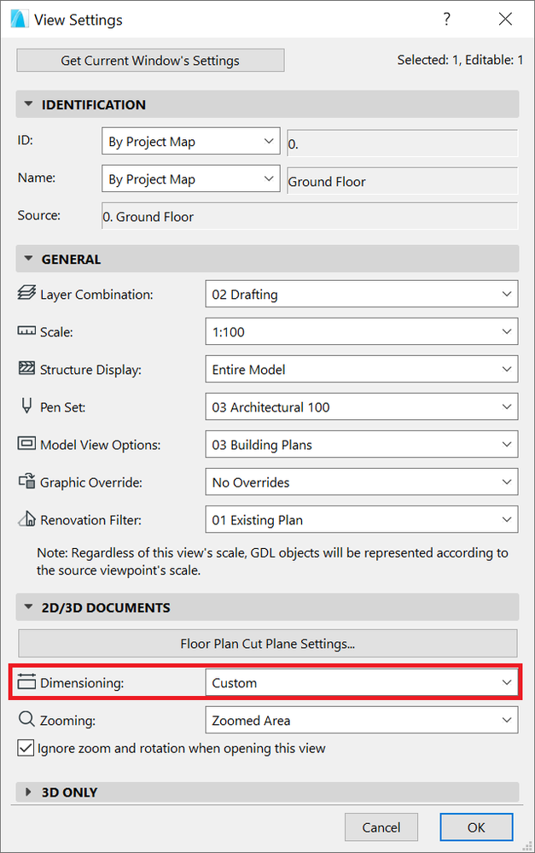This screenshot has height=853, width=535.
Task: Click the Graphic Override icon
Action: point(26,482)
